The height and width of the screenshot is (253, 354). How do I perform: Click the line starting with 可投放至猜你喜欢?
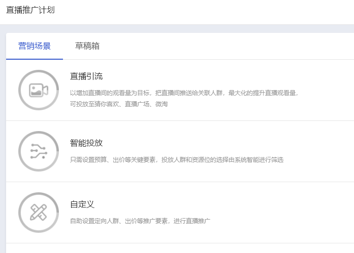[119, 104]
